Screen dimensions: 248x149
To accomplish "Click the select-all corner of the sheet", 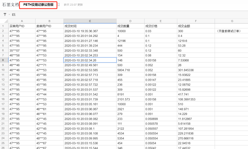I will point(4,21).
